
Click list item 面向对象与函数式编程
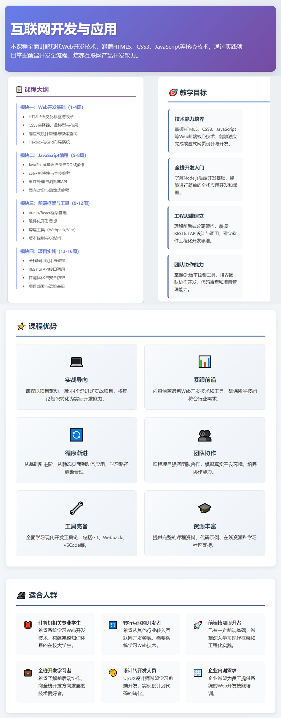click(x=49, y=190)
